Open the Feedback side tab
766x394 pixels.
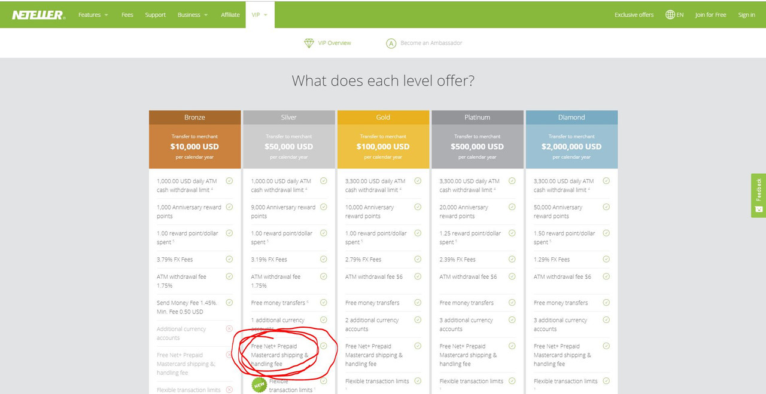758,195
